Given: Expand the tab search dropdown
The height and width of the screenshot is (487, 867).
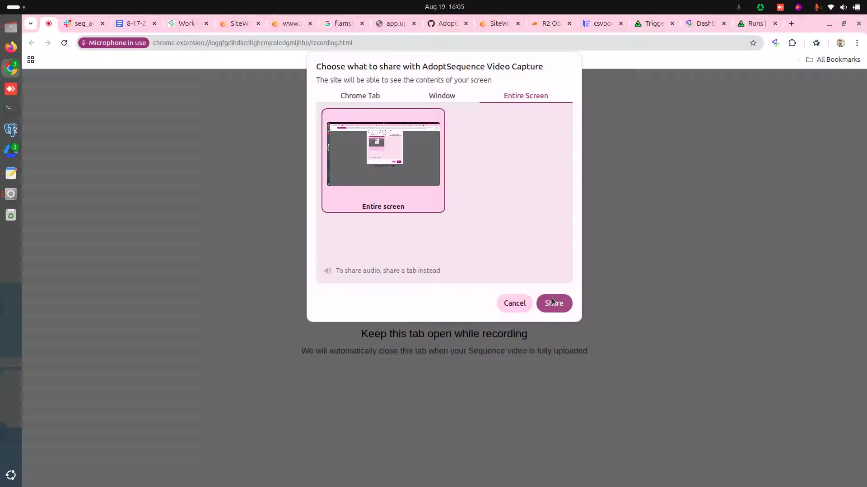Looking at the screenshot, I should click(30, 23).
